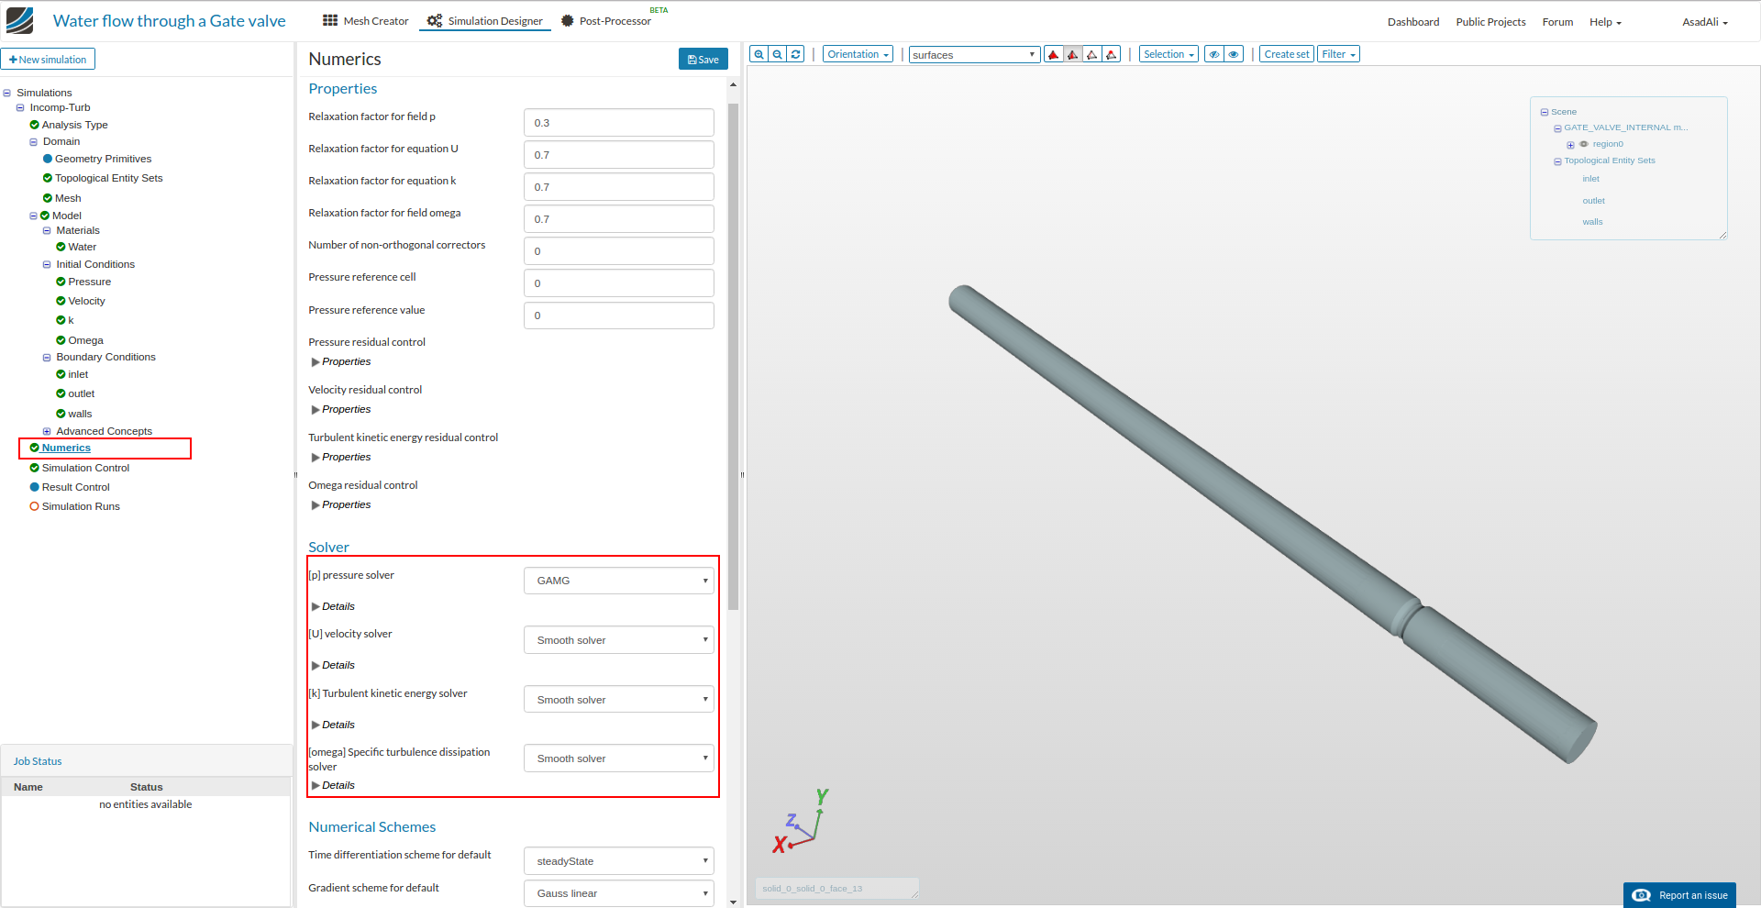Open the Forum link
1761x908 pixels.
(x=1557, y=22)
